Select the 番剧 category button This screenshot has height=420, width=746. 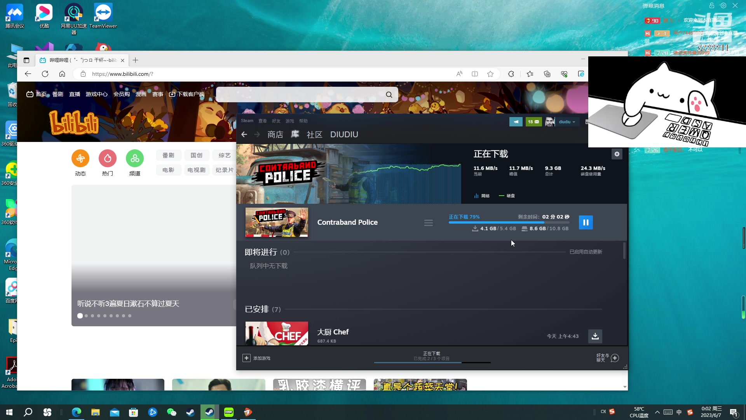(x=168, y=155)
